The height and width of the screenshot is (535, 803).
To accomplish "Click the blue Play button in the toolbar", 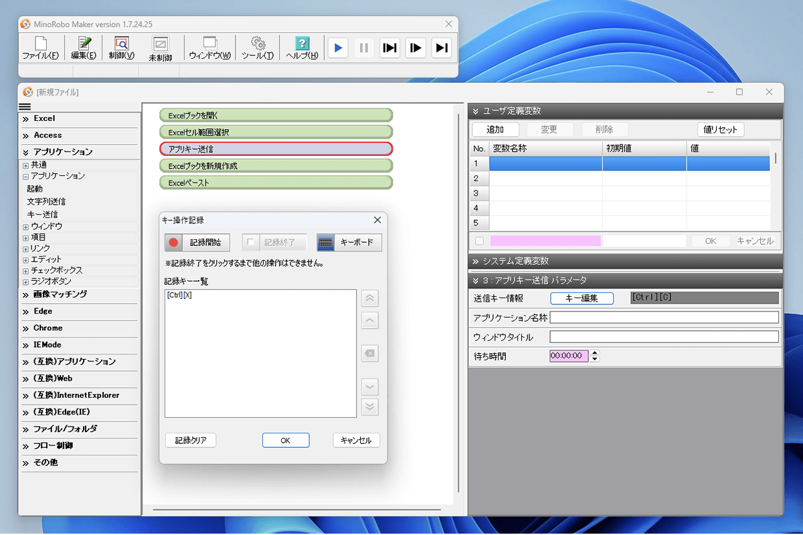I will (x=338, y=47).
